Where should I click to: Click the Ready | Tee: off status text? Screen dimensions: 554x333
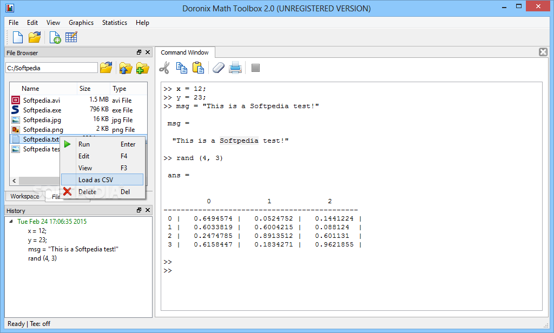point(29,324)
